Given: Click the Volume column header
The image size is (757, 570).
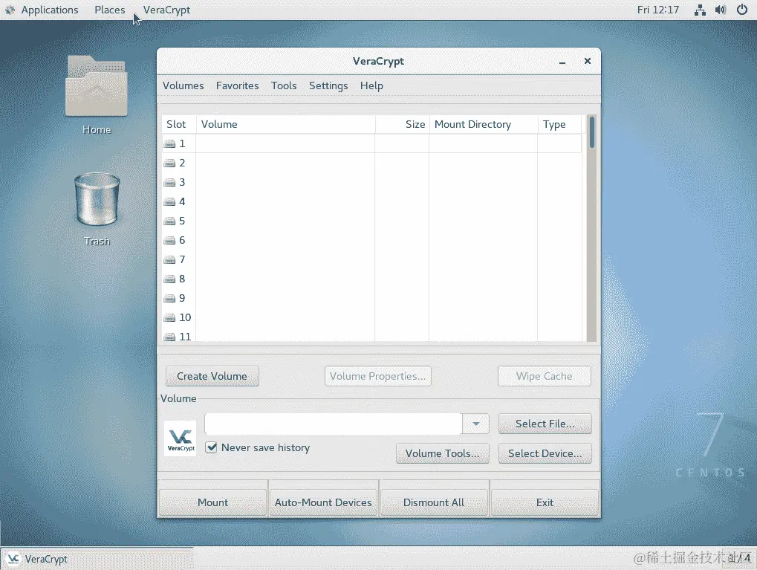Looking at the screenshot, I should click(x=285, y=124).
